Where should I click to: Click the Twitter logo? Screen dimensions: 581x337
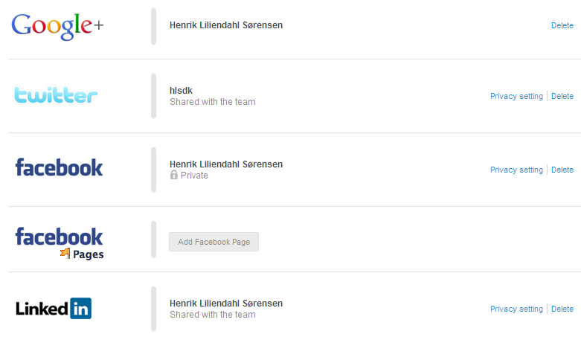tap(57, 96)
